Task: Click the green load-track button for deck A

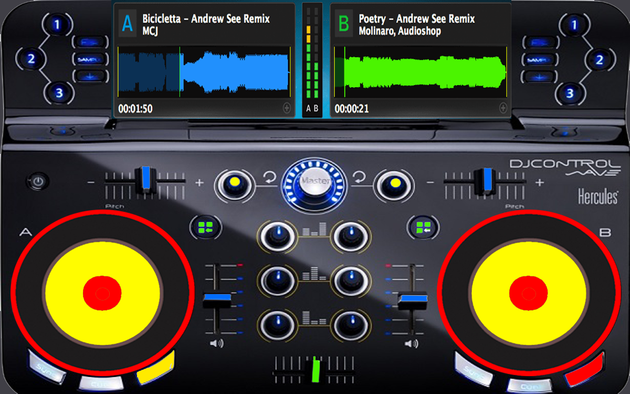Action: pos(205,227)
